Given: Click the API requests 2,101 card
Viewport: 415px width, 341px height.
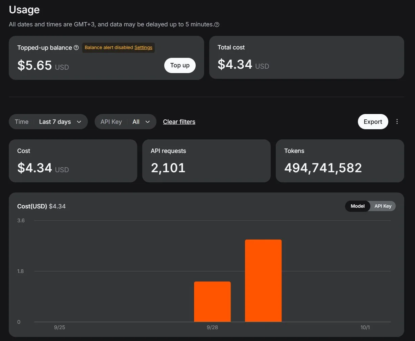Looking at the screenshot, I should [206, 161].
